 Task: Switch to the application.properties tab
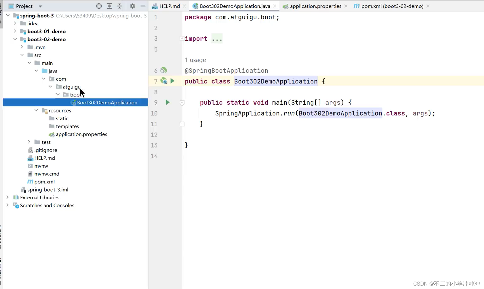[316, 6]
